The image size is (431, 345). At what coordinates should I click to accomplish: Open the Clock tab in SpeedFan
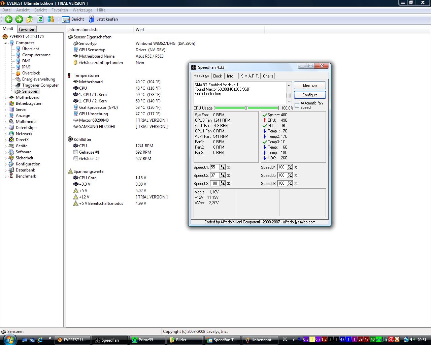click(217, 76)
